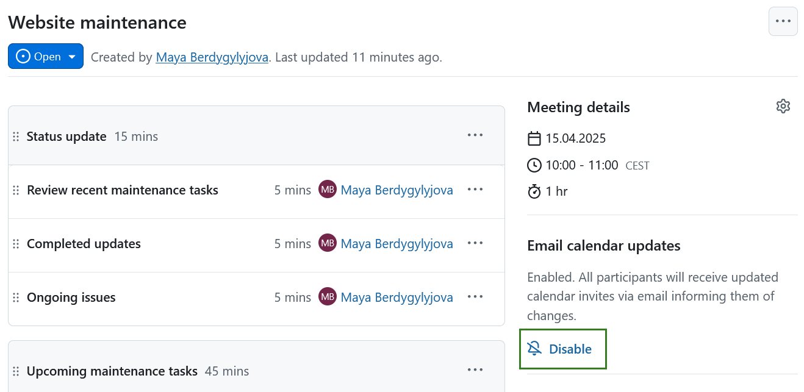Click Maya Berdygylyjova on Review recent maintenance tasks
The width and height of the screenshot is (804, 392).
tap(397, 190)
